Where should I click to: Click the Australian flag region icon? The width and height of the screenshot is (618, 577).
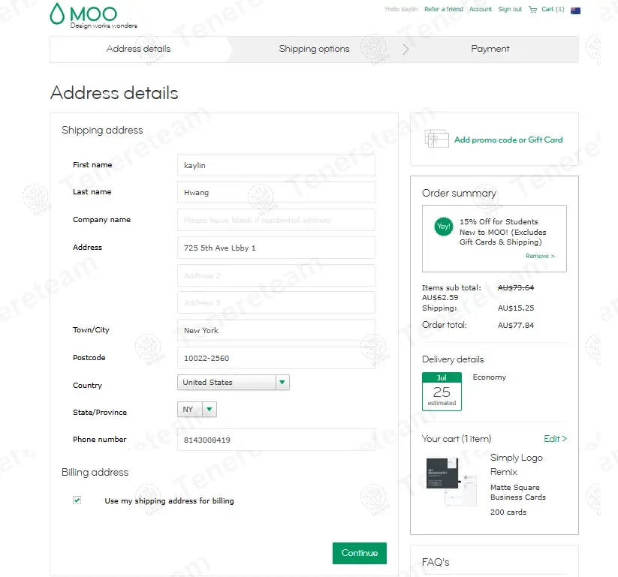tap(575, 11)
